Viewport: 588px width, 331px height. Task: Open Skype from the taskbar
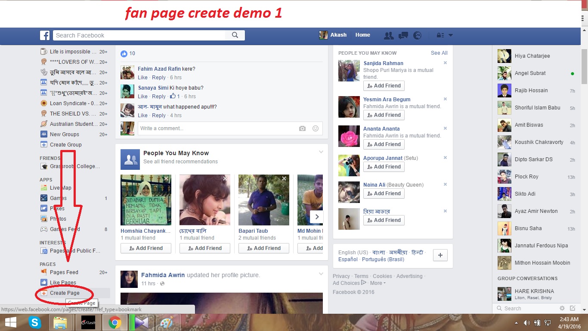[35, 322]
